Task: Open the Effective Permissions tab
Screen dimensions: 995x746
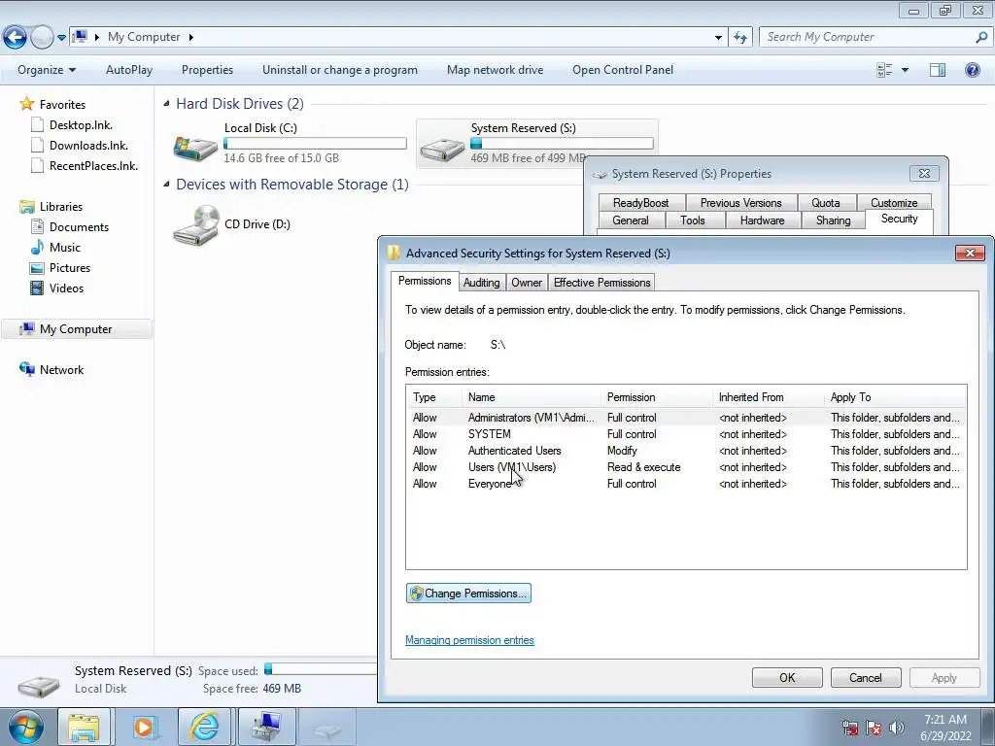Action: point(601,283)
